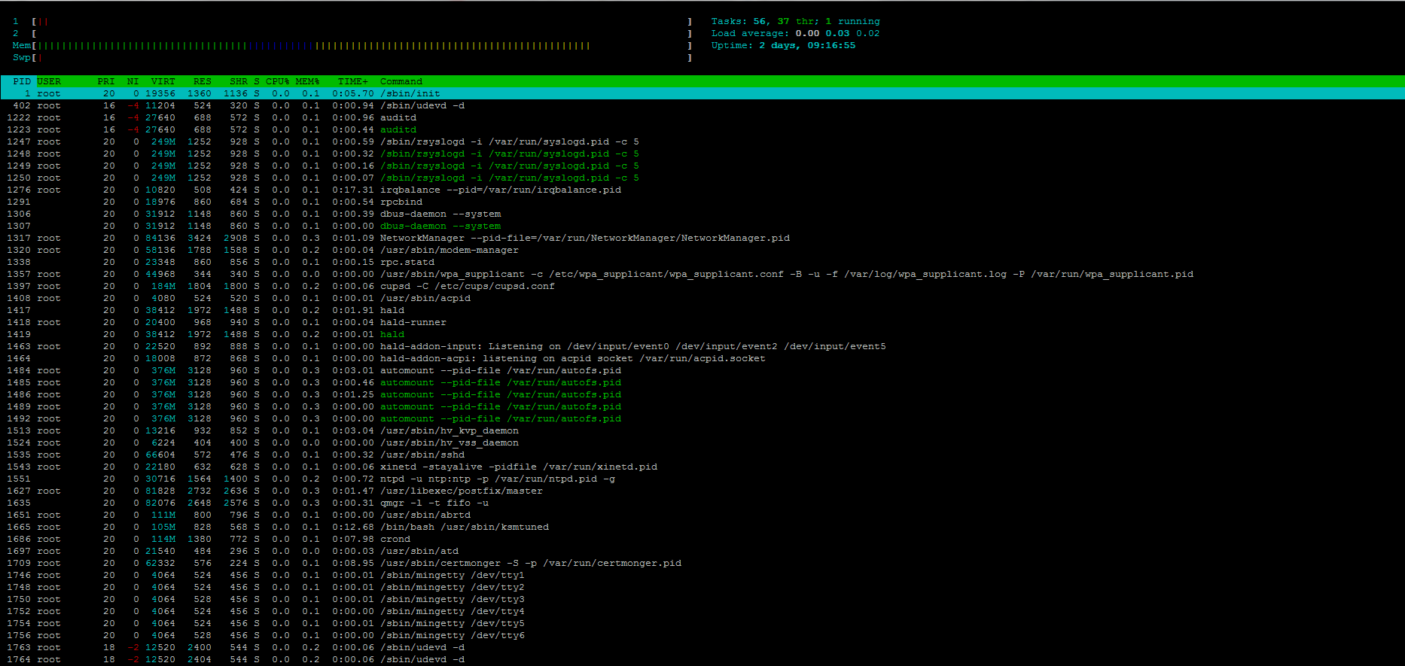Select the hald-addon-acpi process row

702,358
